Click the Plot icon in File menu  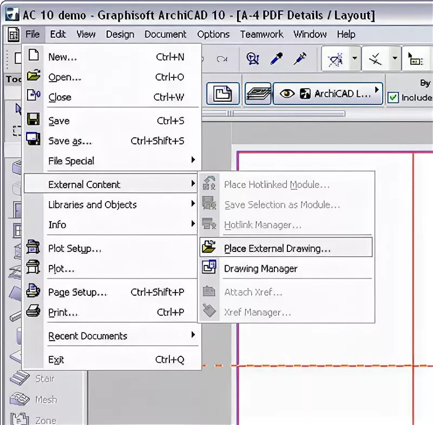pos(33,267)
